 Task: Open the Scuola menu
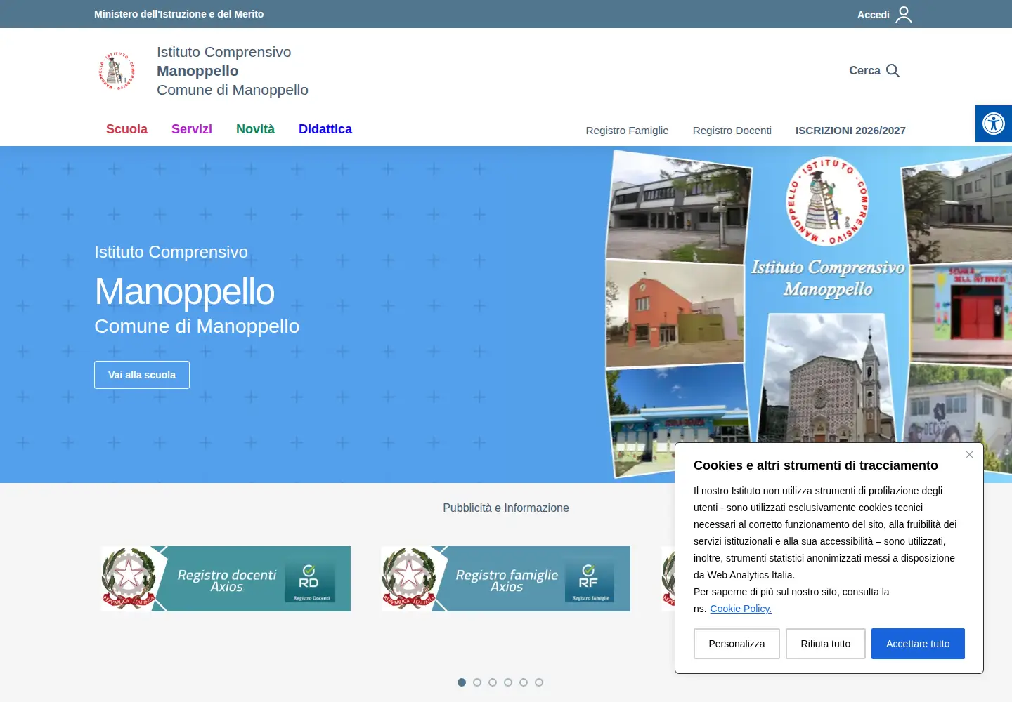click(126, 129)
